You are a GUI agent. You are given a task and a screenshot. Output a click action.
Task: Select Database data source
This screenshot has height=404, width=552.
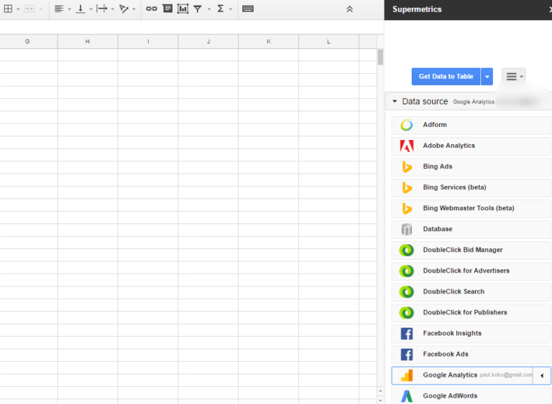click(471, 229)
